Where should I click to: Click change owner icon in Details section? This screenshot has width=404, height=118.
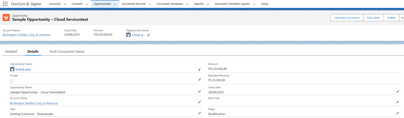pyautogui.click(x=199, y=69)
